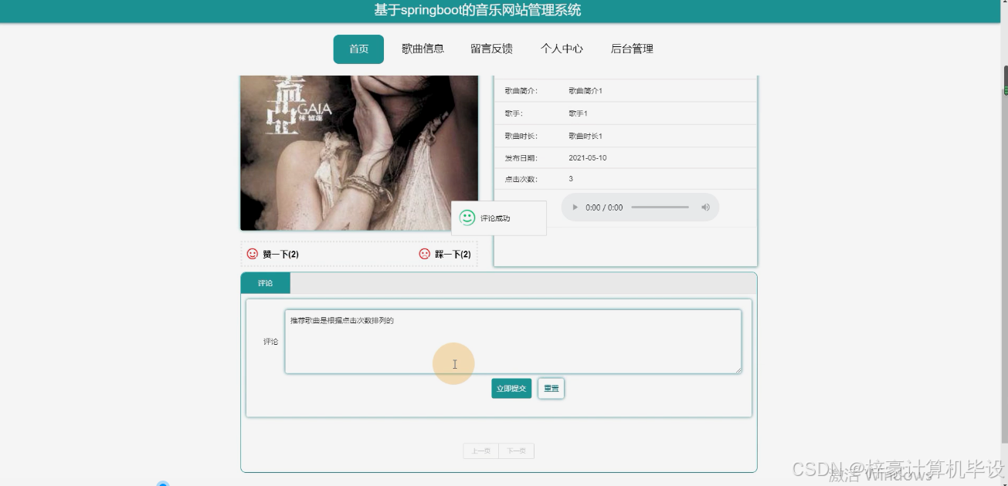Image resolution: width=1008 pixels, height=486 pixels.
Task: Click the play button in the audio player
Action: pos(575,207)
